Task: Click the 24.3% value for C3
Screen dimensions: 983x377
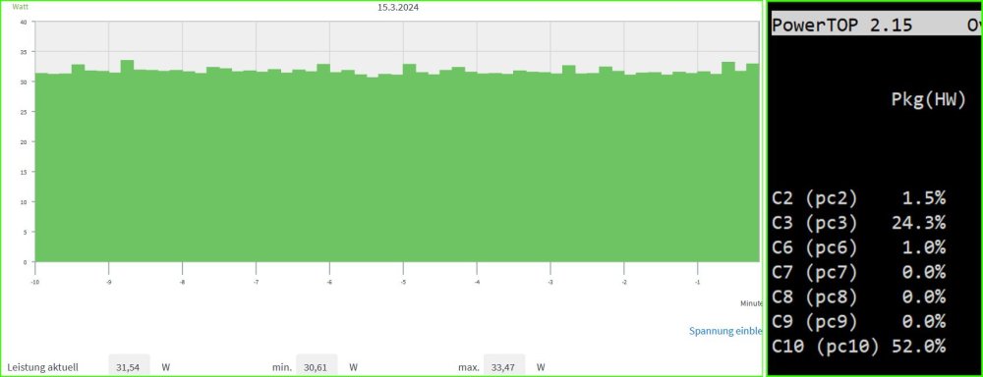Action: click(918, 222)
